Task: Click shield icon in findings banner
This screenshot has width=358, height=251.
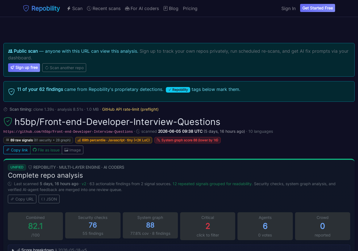Action: tap(11, 91)
